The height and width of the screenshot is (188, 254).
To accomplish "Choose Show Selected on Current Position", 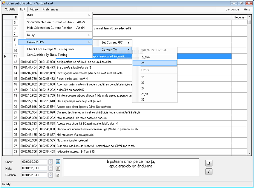I will [x=55, y=22].
